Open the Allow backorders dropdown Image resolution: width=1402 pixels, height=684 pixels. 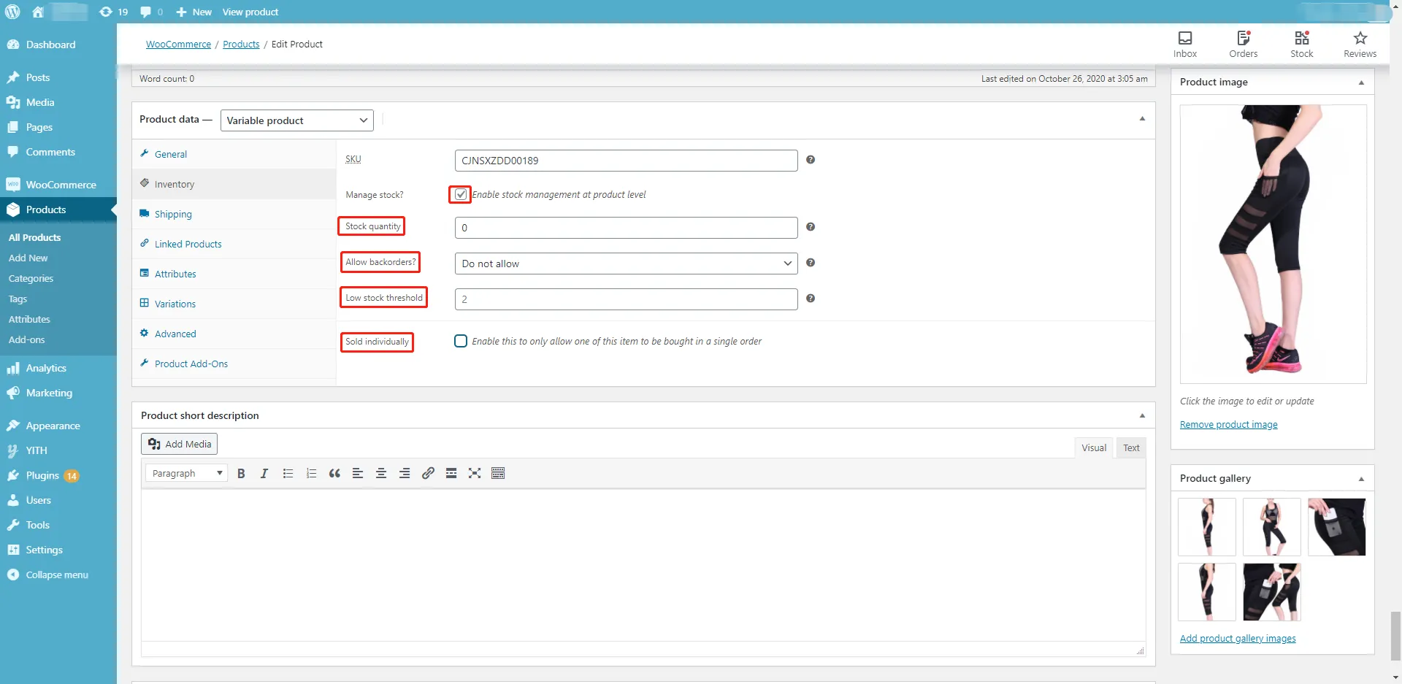[626, 264]
